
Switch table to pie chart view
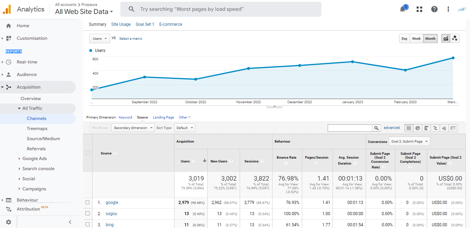pos(417,128)
